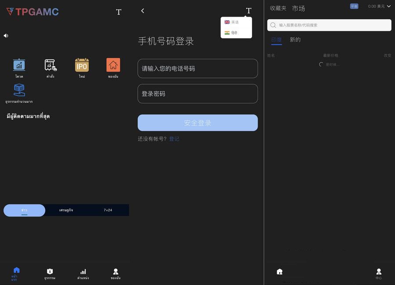
Task: Select the ตำแหน่ง positions nav icon
Action: tap(83, 271)
